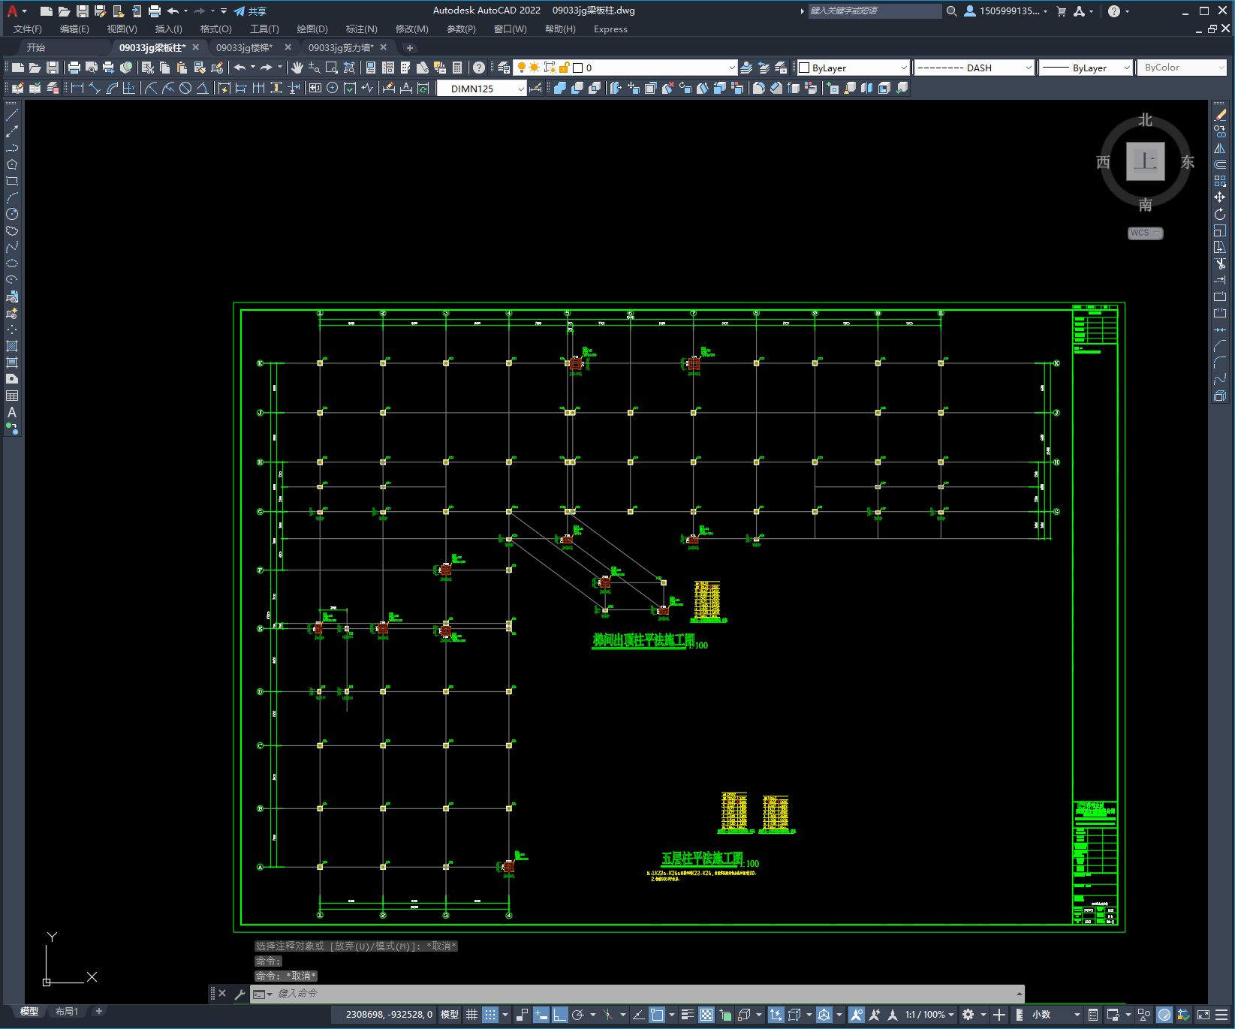The height and width of the screenshot is (1029, 1235).
Task: Click the coordinates readout 2308698, -932528, 0
Action: click(x=389, y=1015)
